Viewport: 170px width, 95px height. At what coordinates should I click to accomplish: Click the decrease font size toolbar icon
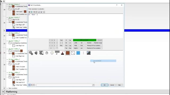coord(41,12)
